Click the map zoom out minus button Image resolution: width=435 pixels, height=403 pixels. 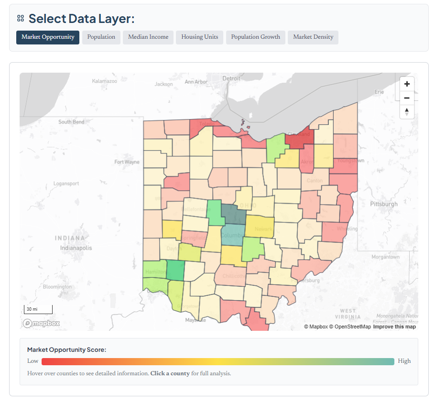[407, 98]
